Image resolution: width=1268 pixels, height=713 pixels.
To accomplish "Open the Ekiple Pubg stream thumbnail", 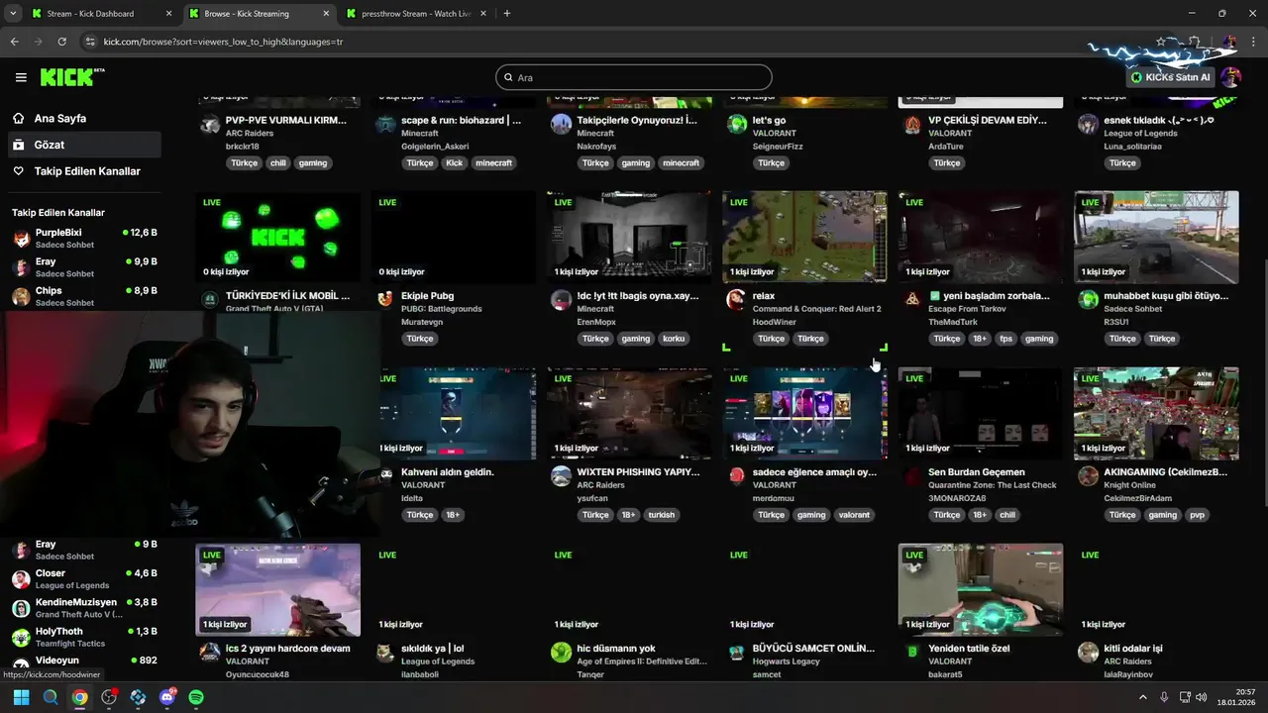I will (454, 238).
